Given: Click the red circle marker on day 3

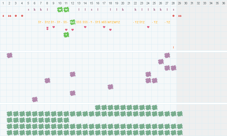Looking at the screenshot, I should tap(16, 16).
